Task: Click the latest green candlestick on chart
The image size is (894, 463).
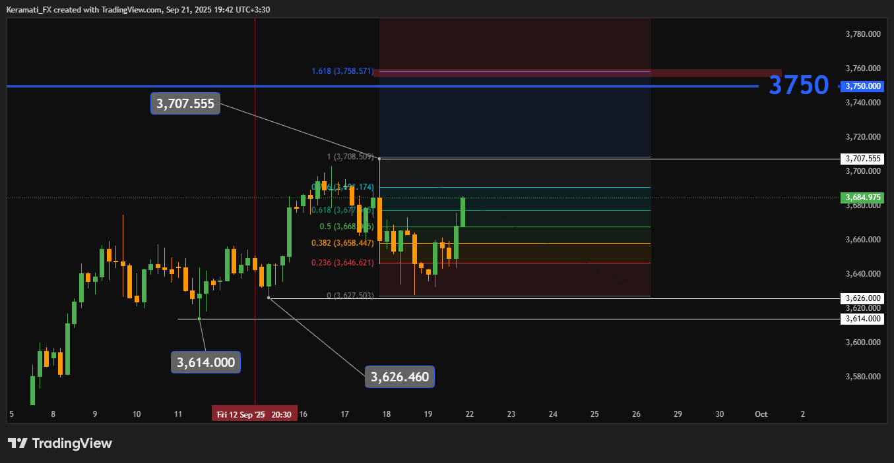Action: point(463,211)
